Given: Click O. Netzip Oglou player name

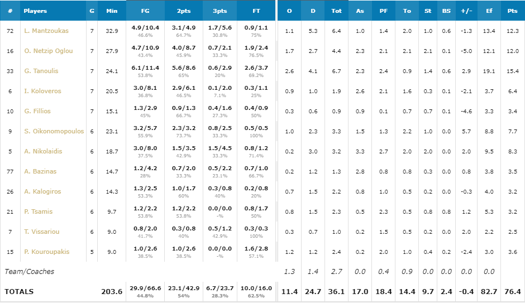Looking at the screenshot, I should [x=48, y=51].
